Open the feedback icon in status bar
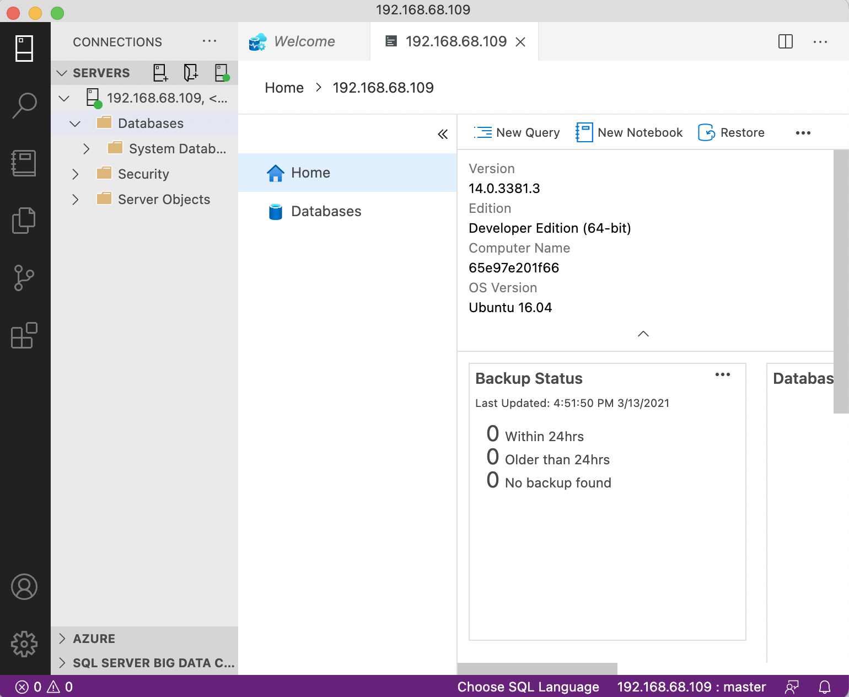 click(x=792, y=687)
